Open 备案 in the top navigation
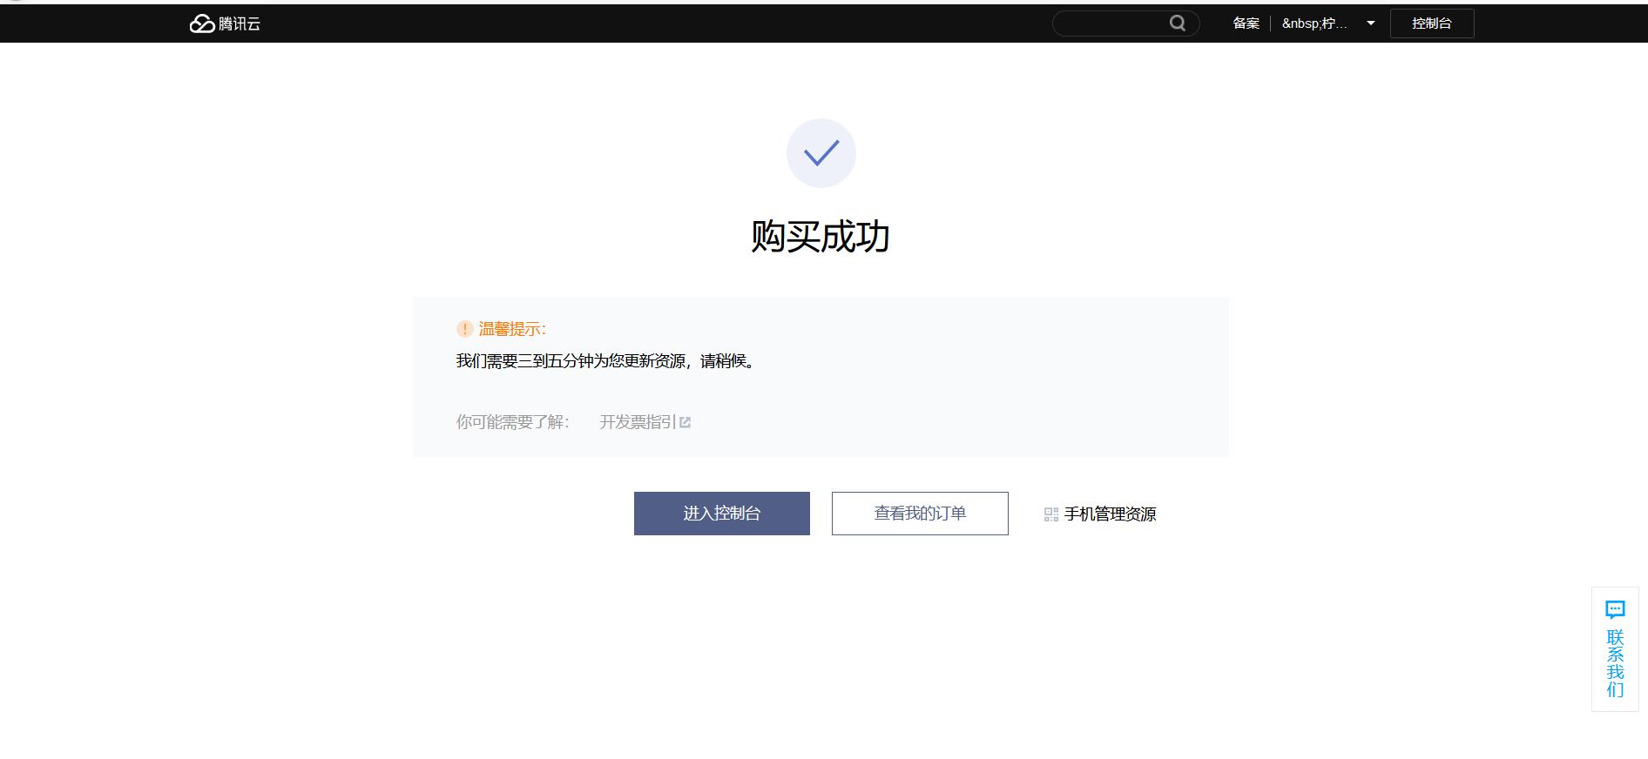The width and height of the screenshot is (1648, 759). pyautogui.click(x=1246, y=24)
